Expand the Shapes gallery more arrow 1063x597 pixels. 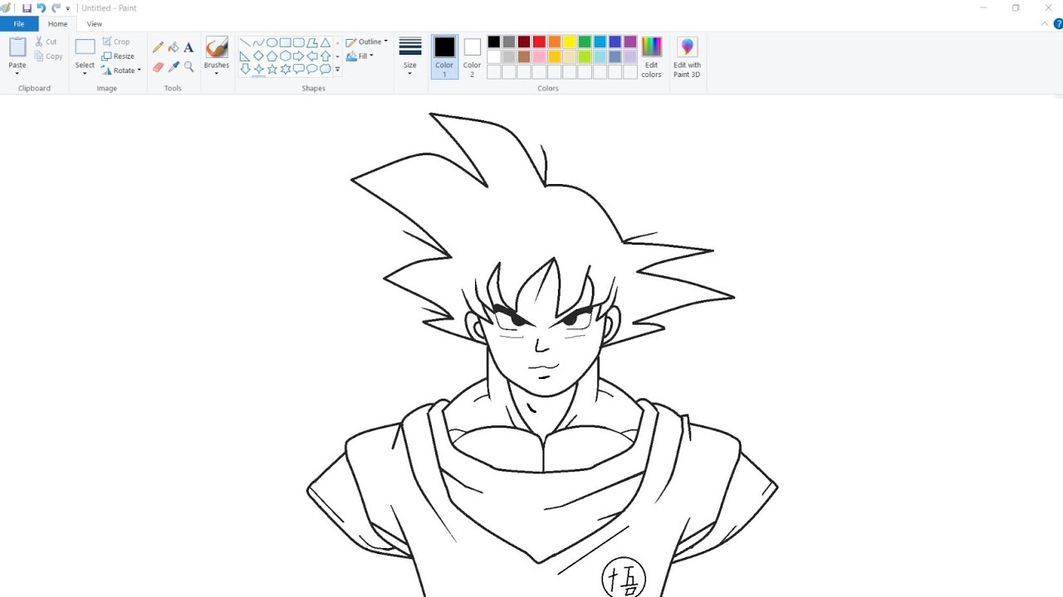click(x=337, y=70)
